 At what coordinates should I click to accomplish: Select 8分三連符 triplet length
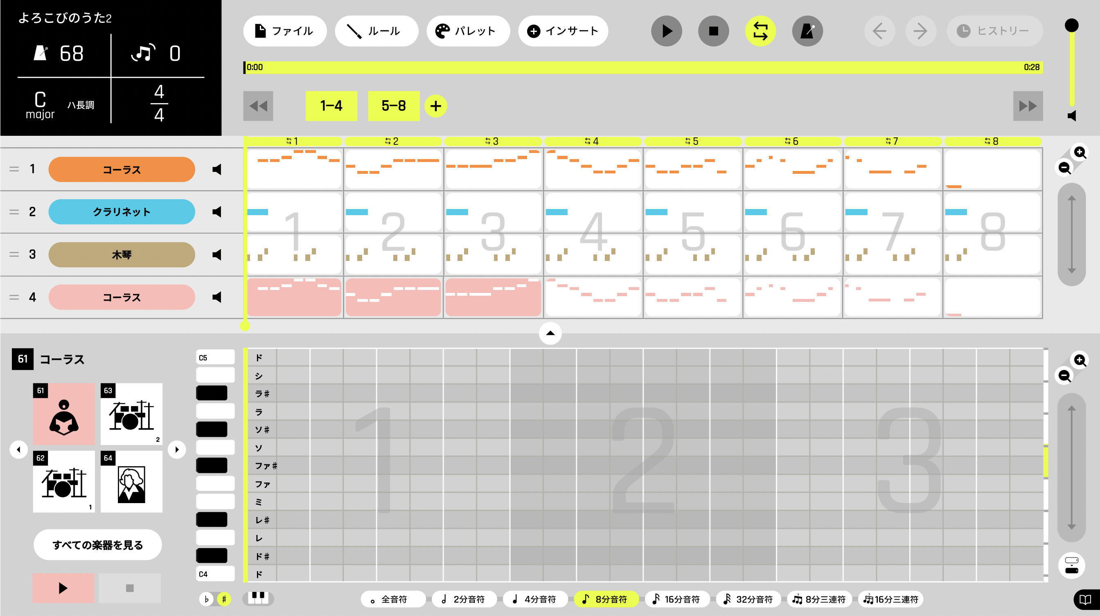(x=819, y=599)
